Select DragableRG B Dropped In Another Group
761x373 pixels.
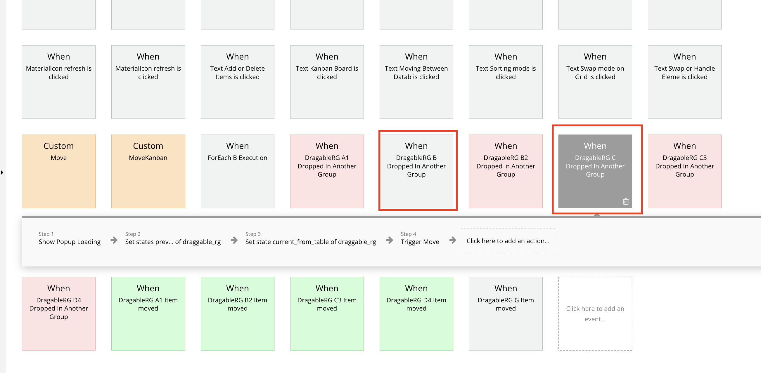pos(416,171)
